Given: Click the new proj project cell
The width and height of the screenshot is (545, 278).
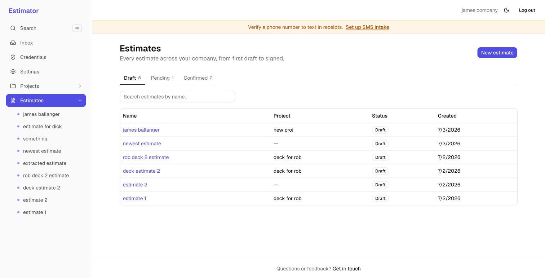Looking at the screenshot, I should 283,130.
